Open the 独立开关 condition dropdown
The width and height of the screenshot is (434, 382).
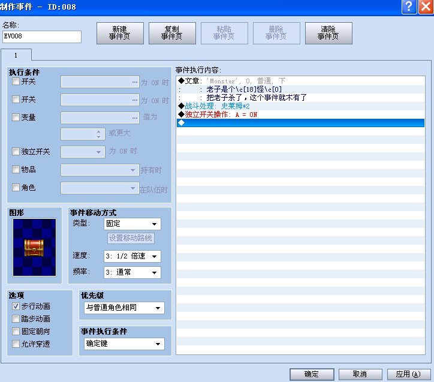[83, 152]
